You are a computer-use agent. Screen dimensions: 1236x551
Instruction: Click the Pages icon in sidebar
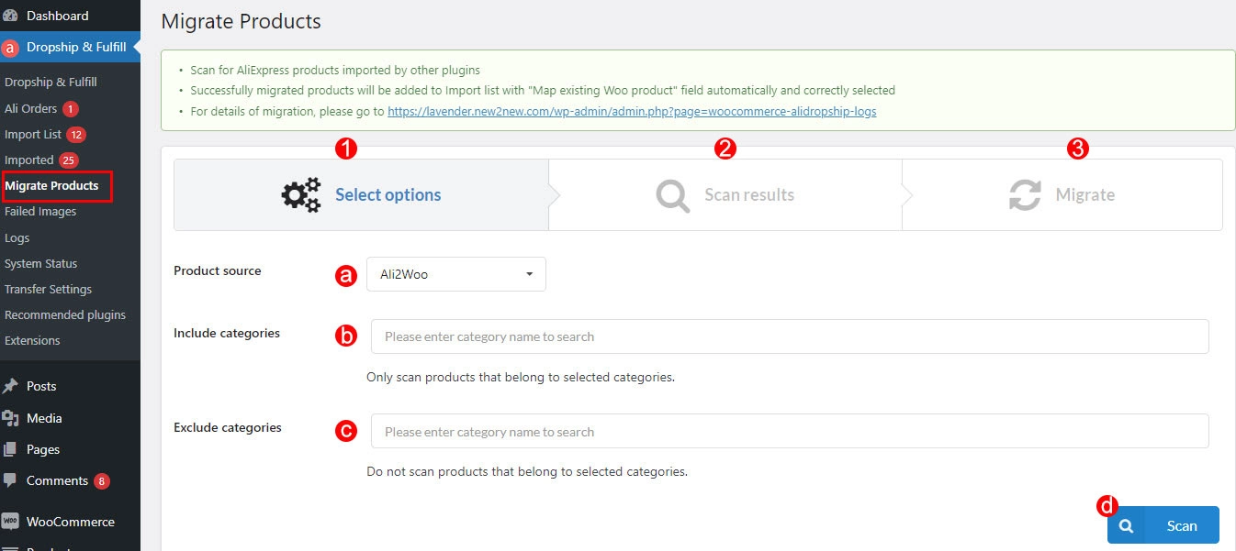point(10,449)
